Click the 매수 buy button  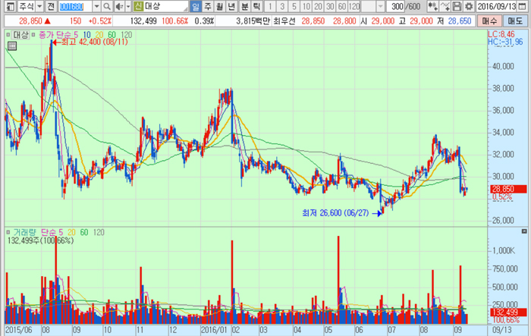tap(489, 21)
